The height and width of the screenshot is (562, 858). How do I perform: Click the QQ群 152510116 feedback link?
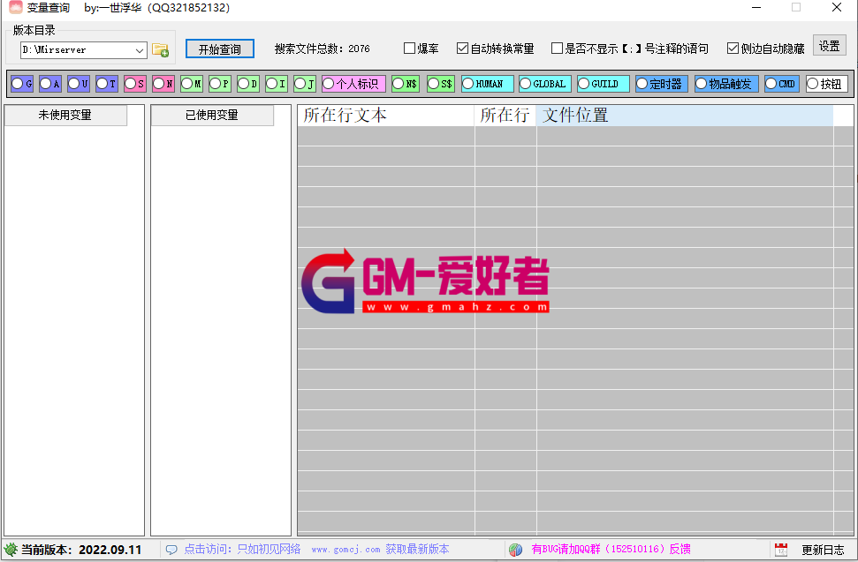pyautogui.click(x=611, y=550)
